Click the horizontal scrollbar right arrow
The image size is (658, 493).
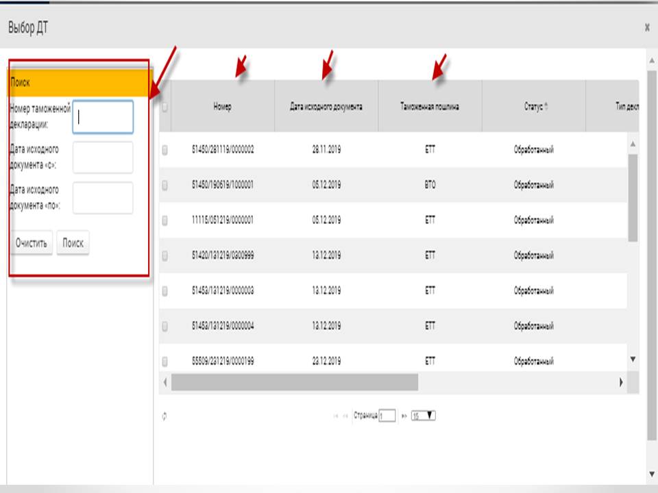tap(622, 382)
